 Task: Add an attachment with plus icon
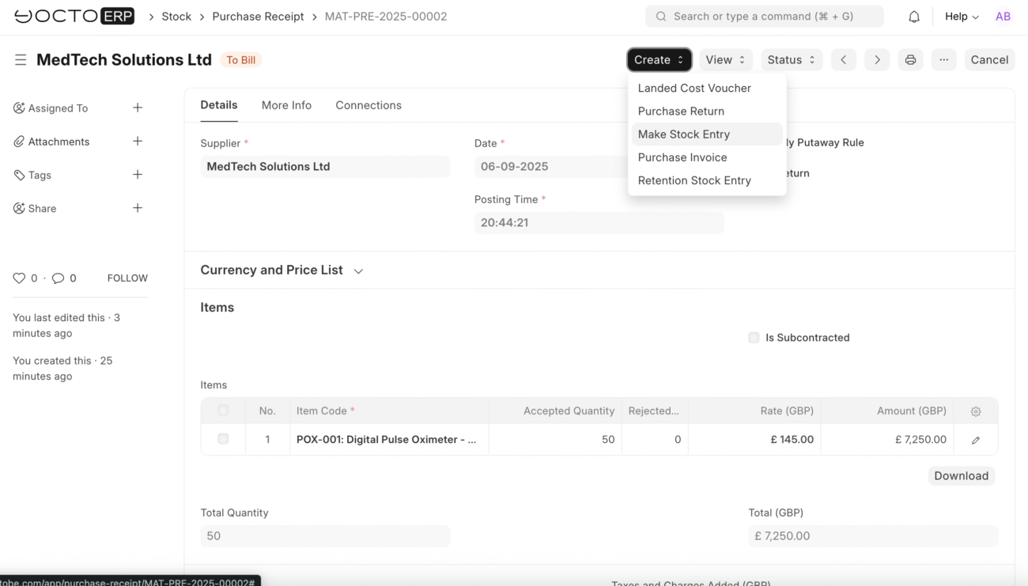(x=138, y=141)
